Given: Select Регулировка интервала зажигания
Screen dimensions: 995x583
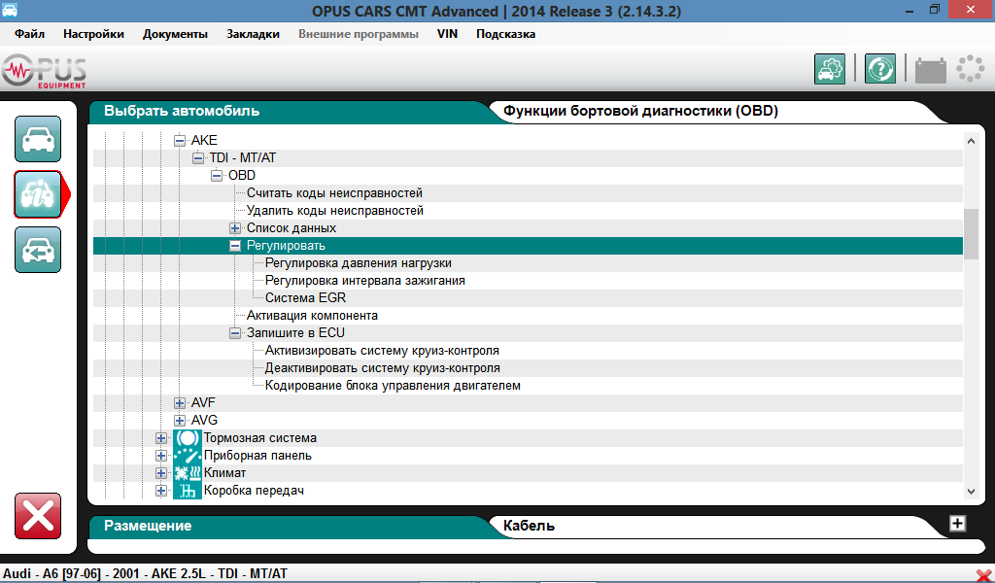Looking at the screenshot, I should tap(365, 281).
